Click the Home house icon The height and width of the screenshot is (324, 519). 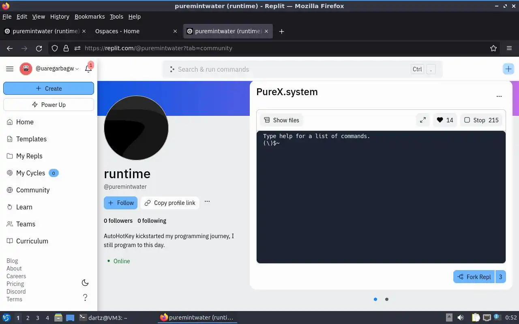click(10, 122)
